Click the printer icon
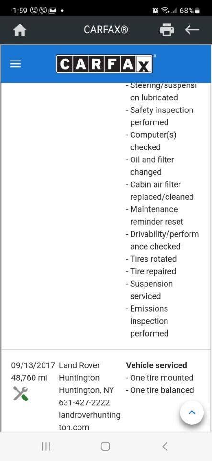Screen dimensions: 212x461 point(167,30)
